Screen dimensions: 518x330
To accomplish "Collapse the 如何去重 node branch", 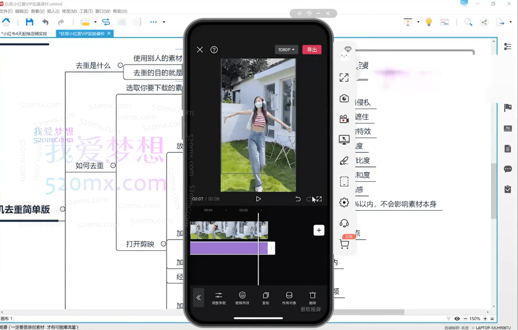I will point(114,166).
